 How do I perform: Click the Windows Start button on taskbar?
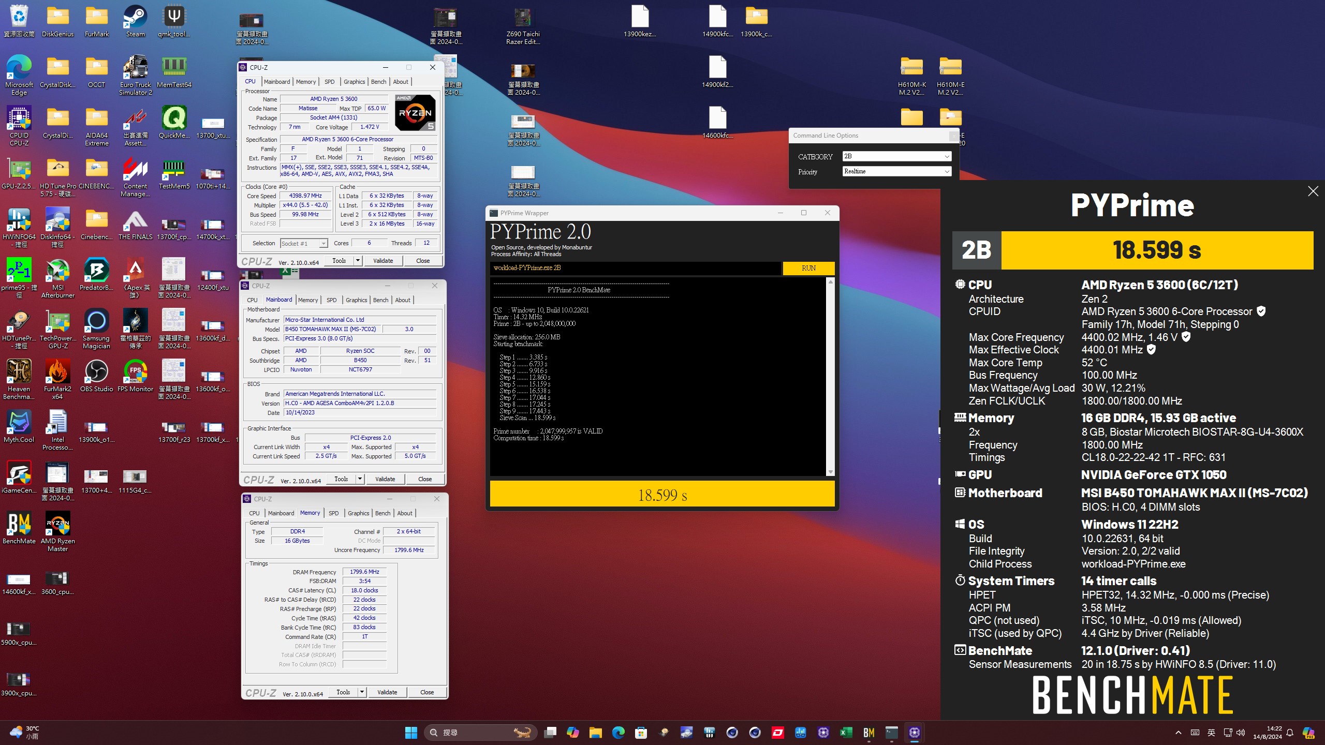tap(411, 733)
